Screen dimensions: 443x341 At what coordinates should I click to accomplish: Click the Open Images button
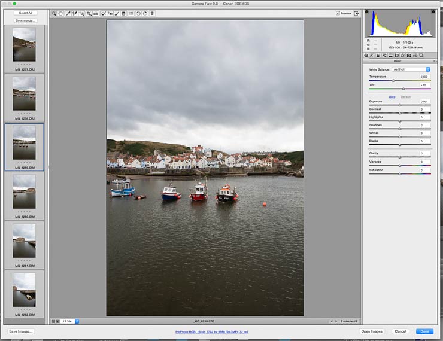pos(372,331)
